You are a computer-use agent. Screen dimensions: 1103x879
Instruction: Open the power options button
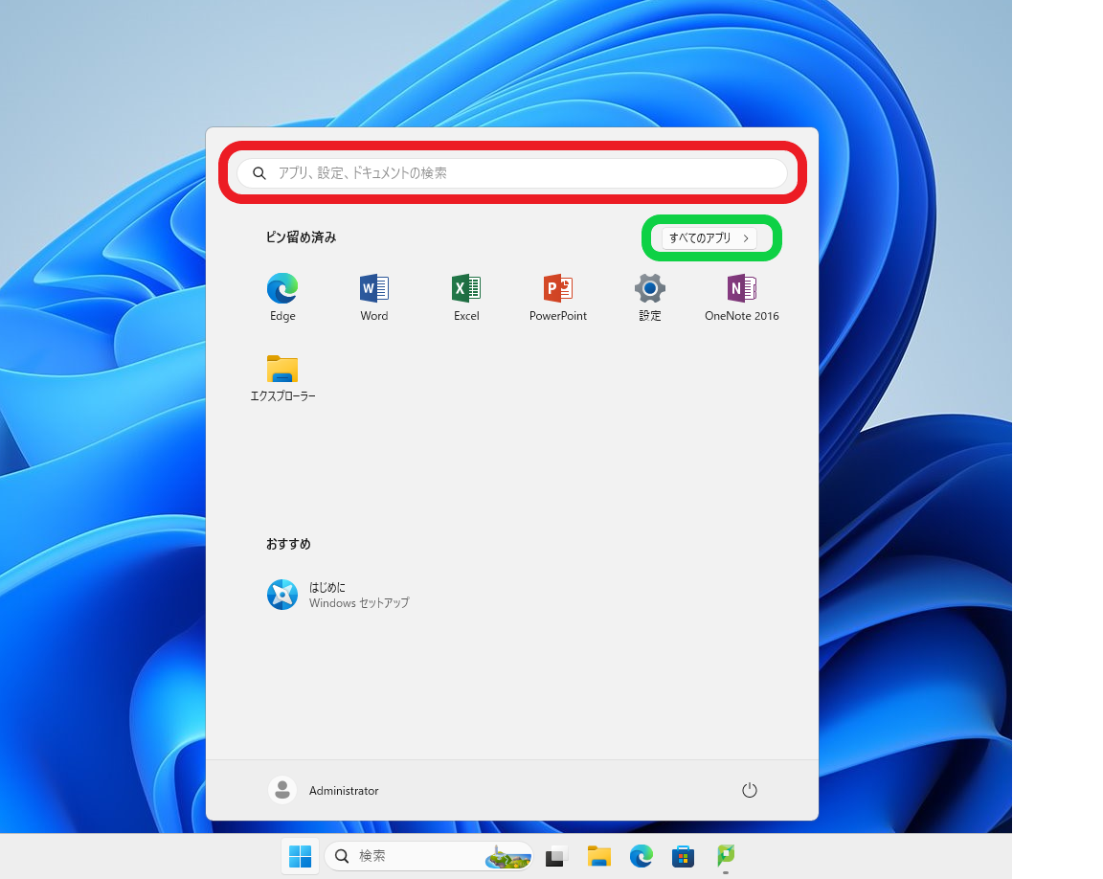(749, 790)
